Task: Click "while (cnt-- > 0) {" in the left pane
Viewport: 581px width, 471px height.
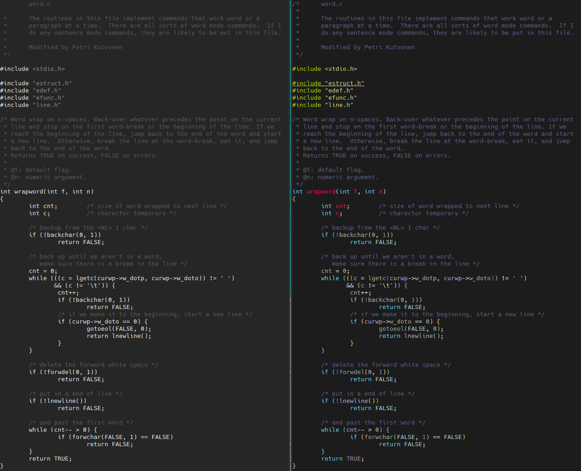Action: 63,430
